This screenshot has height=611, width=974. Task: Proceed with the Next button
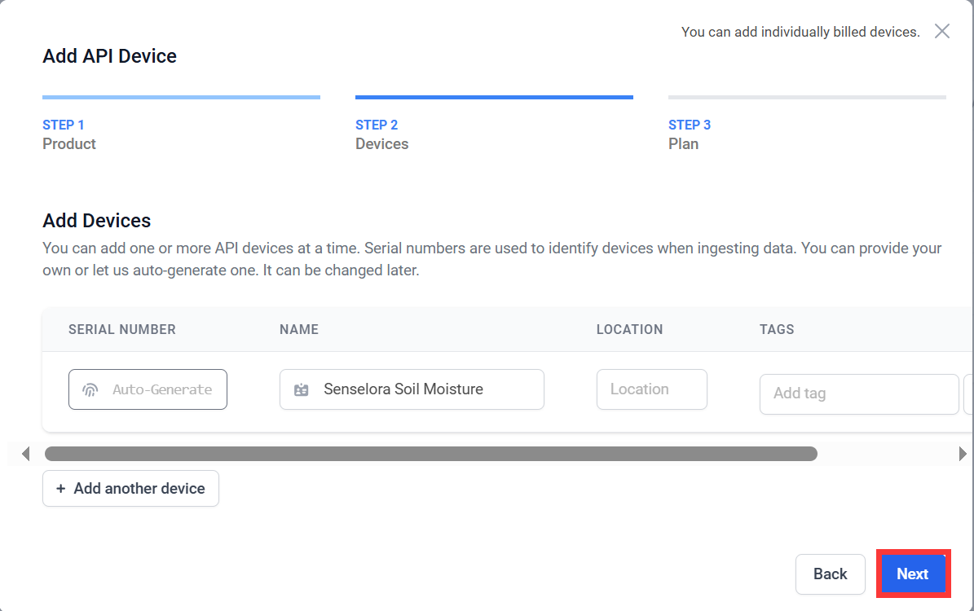[913, 574]
